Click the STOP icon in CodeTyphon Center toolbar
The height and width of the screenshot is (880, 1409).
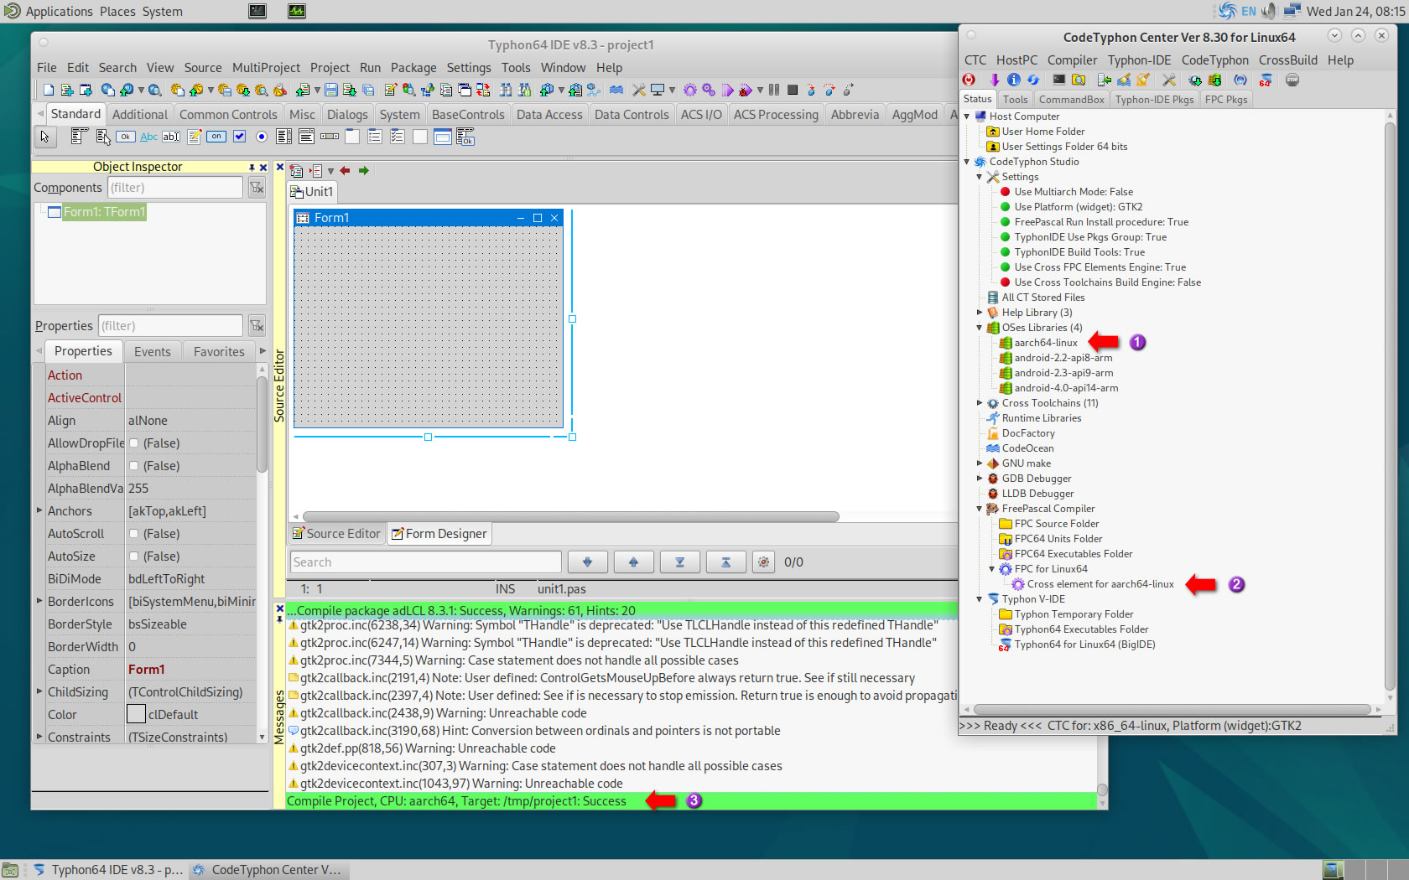[1292, 80]
